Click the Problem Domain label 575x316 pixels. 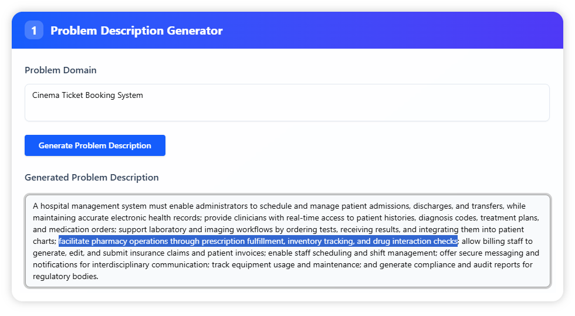pyautogui.click(x=60, y=70)
